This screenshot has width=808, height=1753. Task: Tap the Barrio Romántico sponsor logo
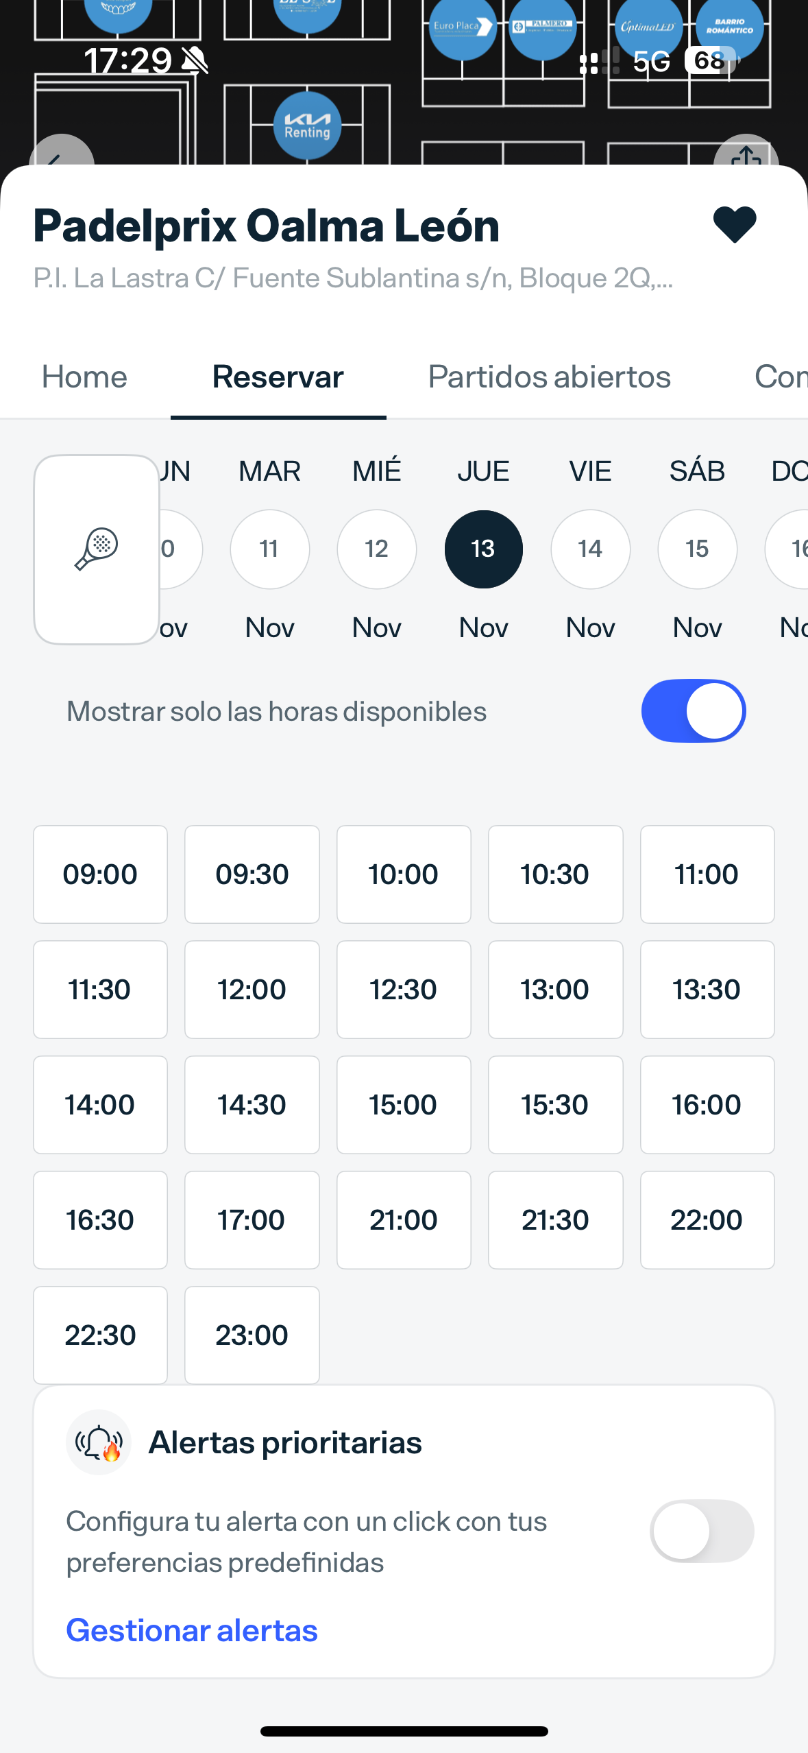(x=729, y=28)
